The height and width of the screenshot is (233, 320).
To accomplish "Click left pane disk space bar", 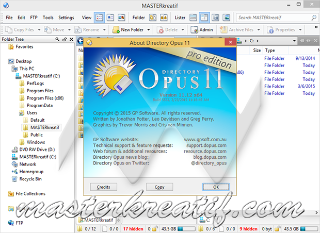I will click(x=186, y=229).
